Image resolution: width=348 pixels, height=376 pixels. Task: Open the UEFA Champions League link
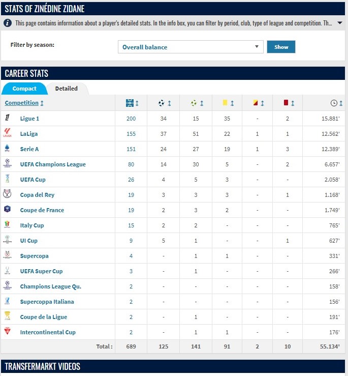pos(53,164)
